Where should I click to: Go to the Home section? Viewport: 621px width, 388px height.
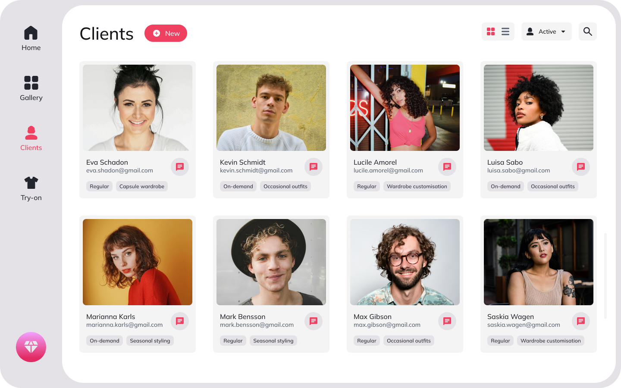[31, 38]
